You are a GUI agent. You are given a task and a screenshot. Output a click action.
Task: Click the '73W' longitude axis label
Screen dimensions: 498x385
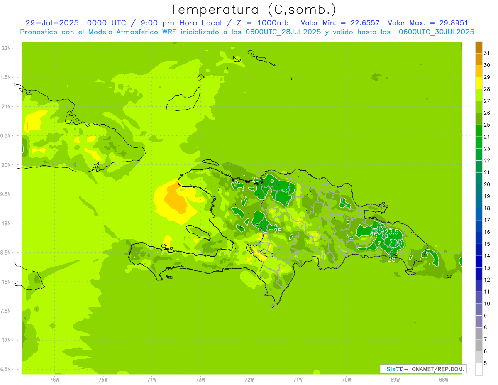click(200, 380)
